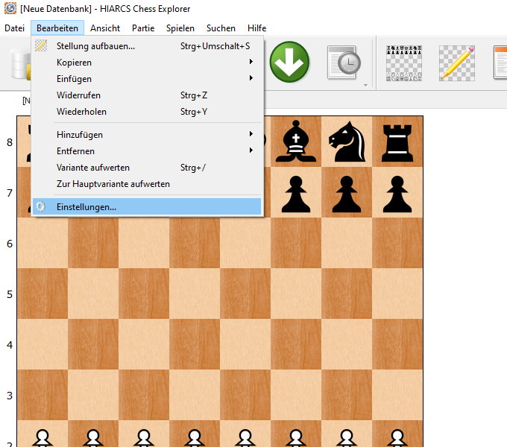Choose Stellung aufbauen... from the menu
The image size is (507, 447).
point(147,46)
